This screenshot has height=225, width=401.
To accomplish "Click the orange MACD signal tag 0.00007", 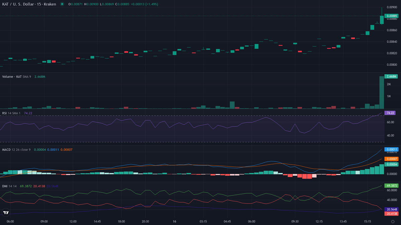I will pos(391,159).
